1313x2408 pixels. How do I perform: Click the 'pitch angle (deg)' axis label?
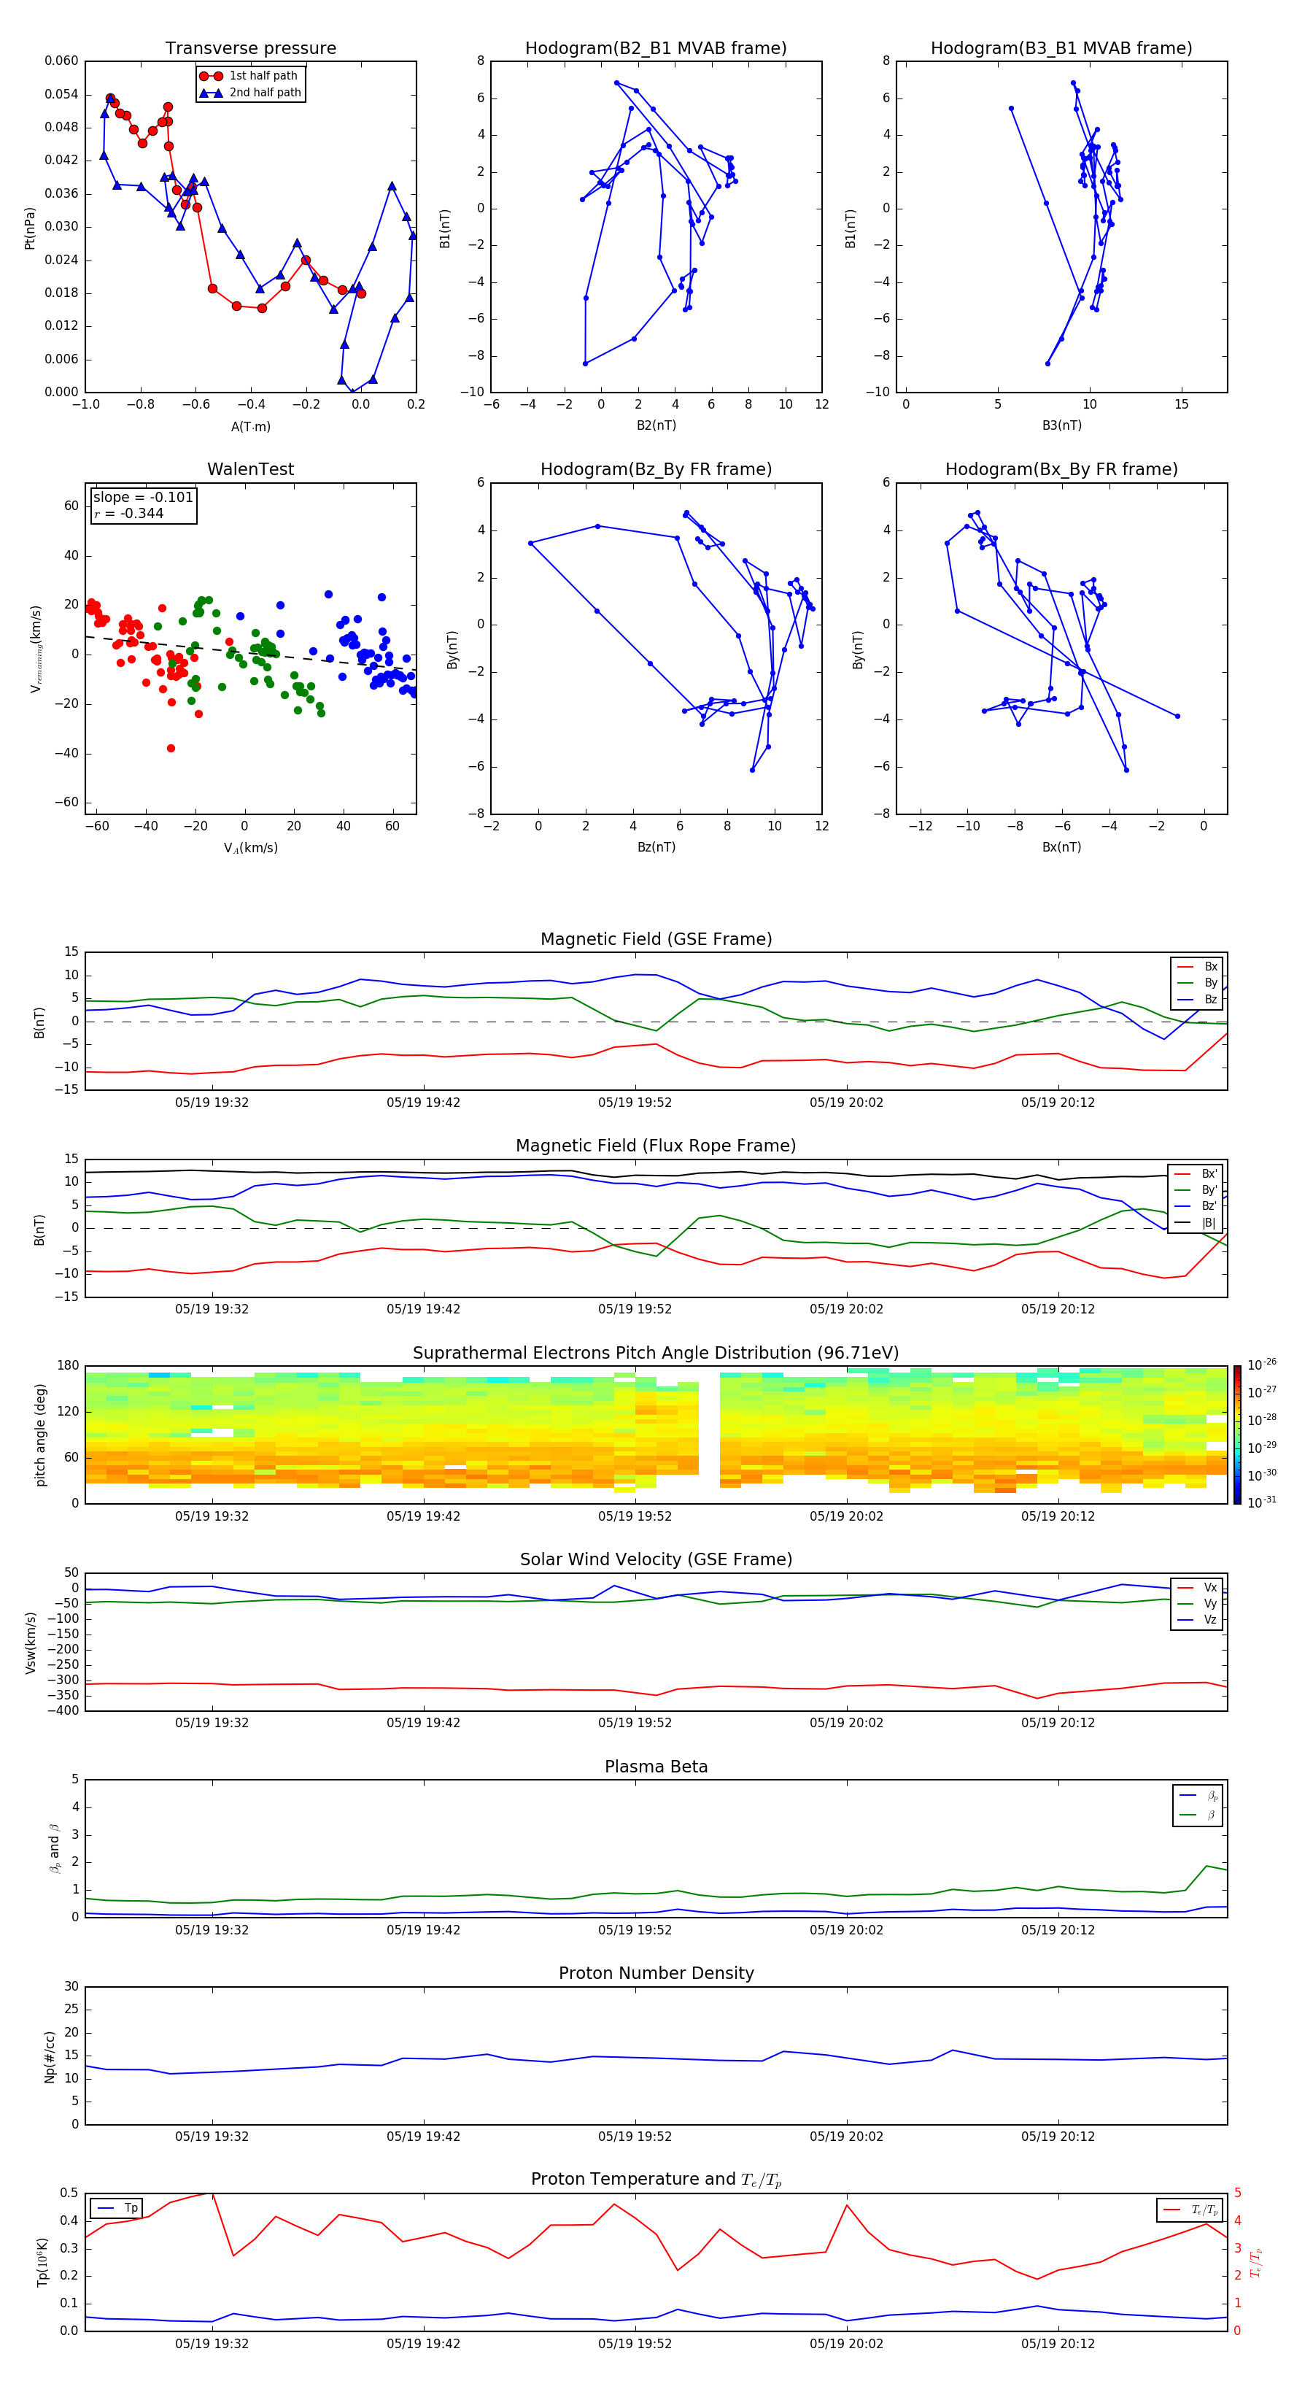coord(40,1435)
